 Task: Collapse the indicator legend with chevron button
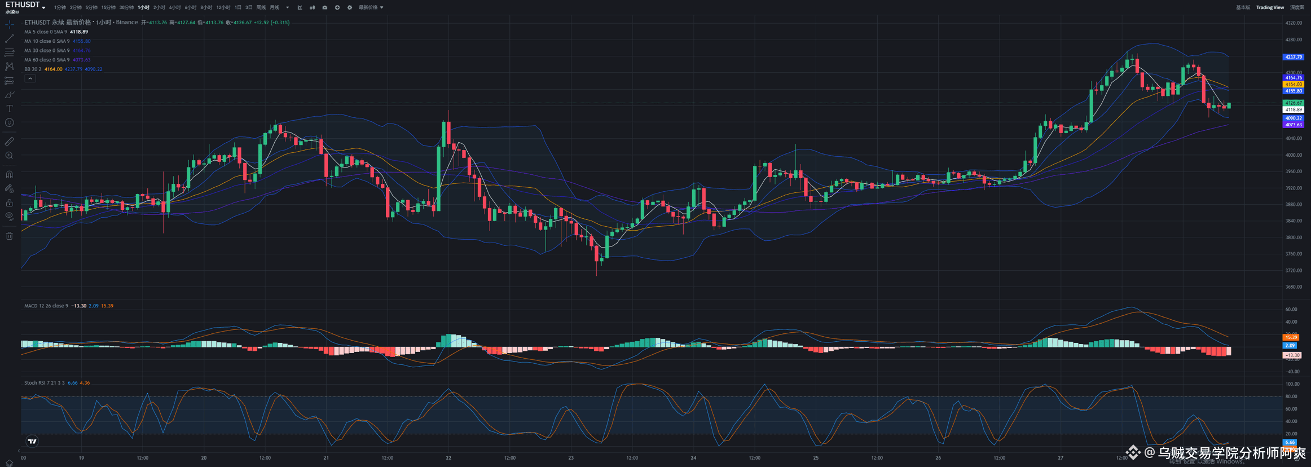click(x=30, y=78)
